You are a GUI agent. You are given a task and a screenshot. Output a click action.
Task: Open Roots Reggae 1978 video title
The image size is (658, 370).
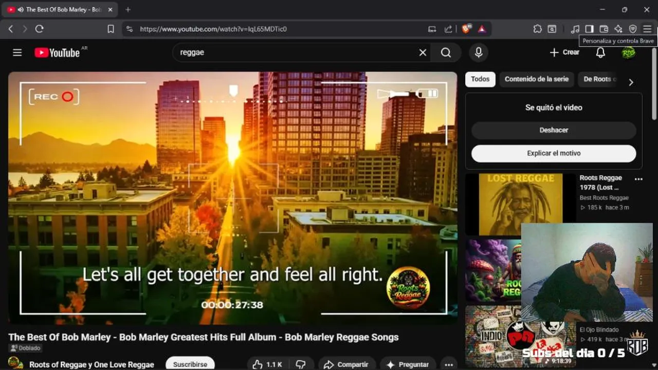pos(601,182)
